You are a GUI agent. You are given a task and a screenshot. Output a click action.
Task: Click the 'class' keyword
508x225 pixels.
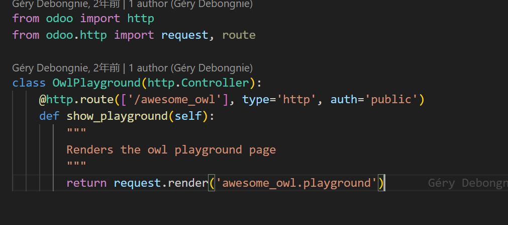pos(29,83)
